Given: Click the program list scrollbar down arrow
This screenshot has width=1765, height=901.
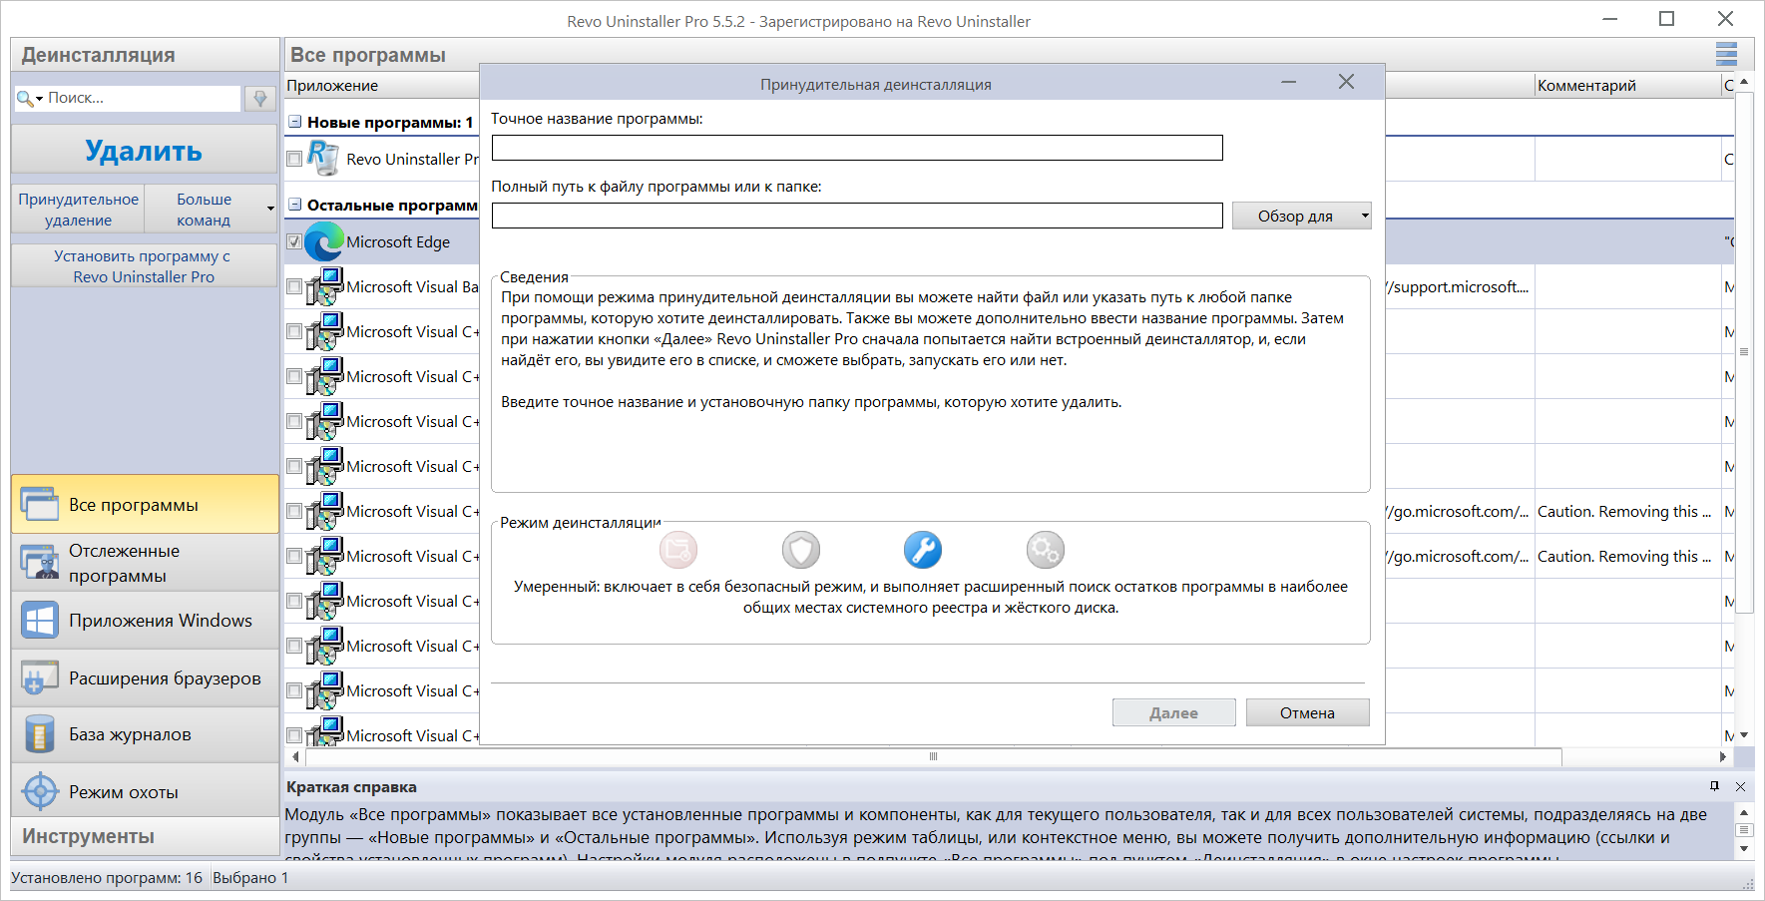Looking at the screenshot, I should 1744,735.
